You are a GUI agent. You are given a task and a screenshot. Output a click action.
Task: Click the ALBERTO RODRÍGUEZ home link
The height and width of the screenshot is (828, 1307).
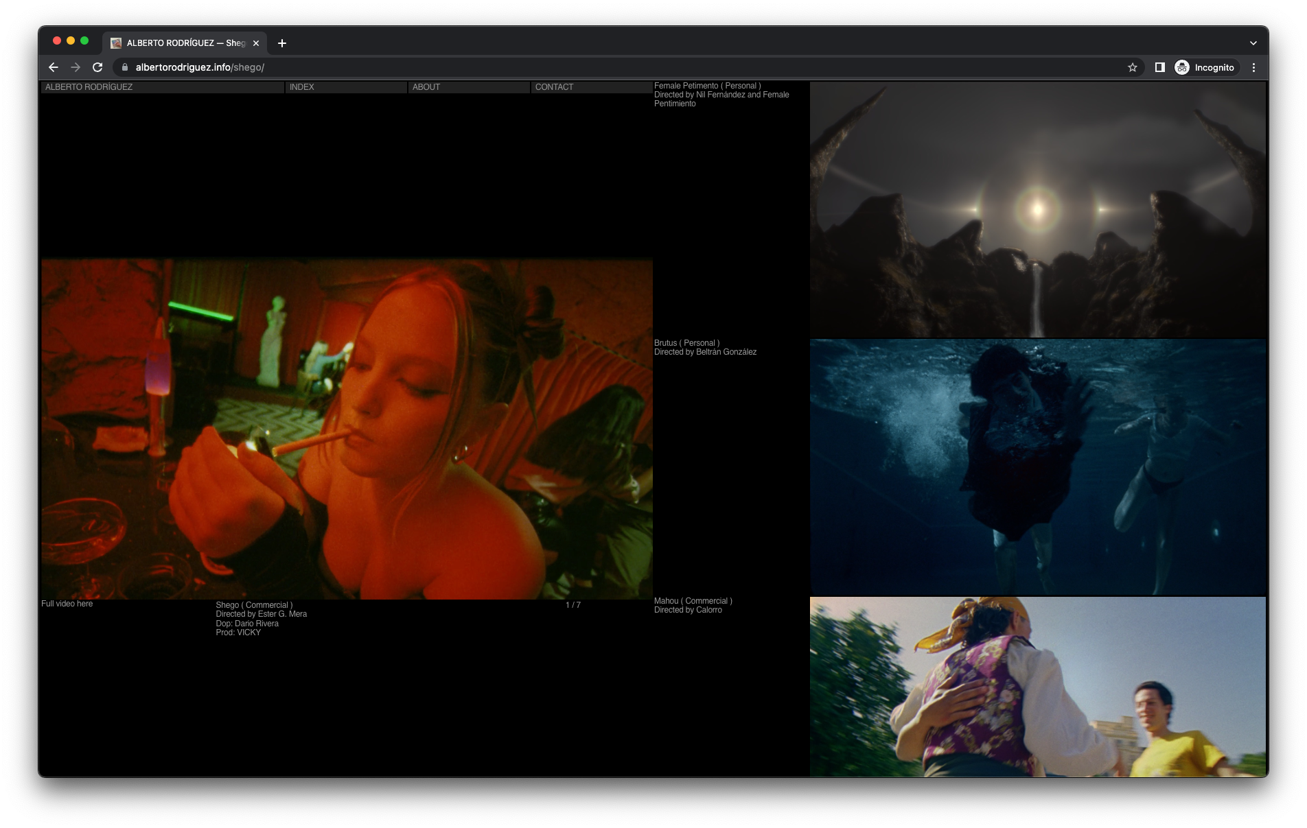pos(89,87)
